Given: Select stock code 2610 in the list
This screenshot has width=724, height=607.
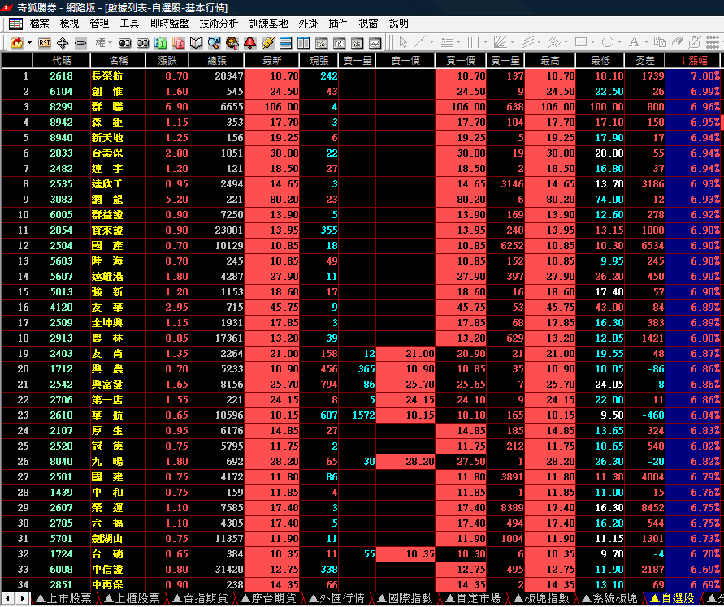Looking at the screenshot, I should 62,415.
